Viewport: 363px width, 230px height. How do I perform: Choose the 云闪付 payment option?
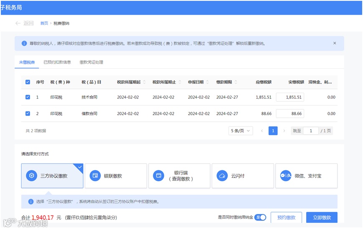[x=243, y=176]
